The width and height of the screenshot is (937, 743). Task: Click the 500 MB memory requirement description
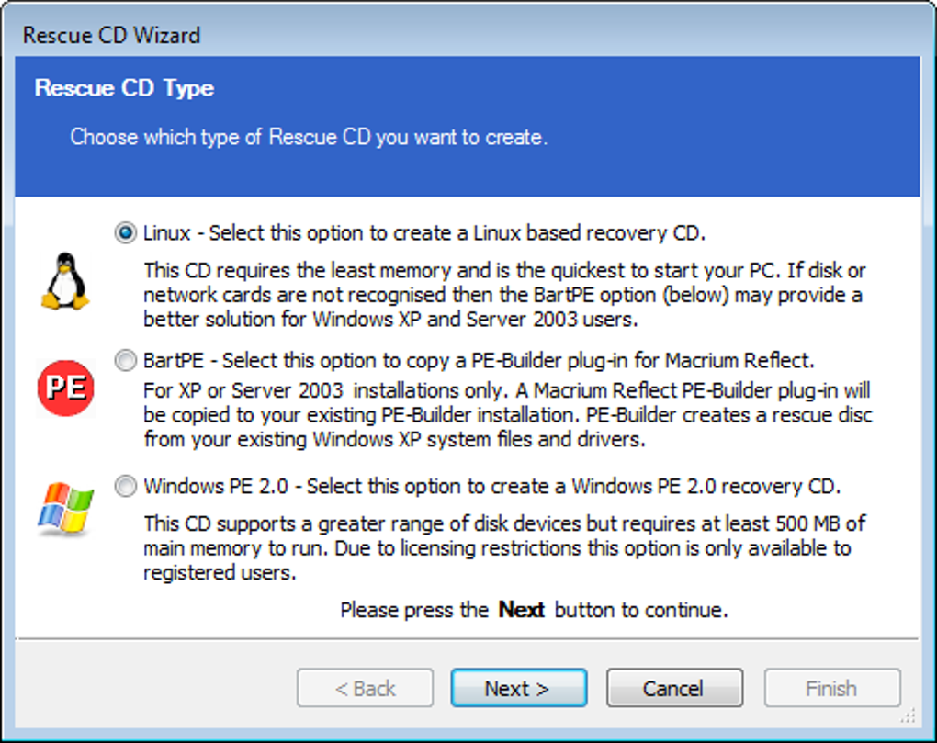pyautogui.click(x=504, y=548)
